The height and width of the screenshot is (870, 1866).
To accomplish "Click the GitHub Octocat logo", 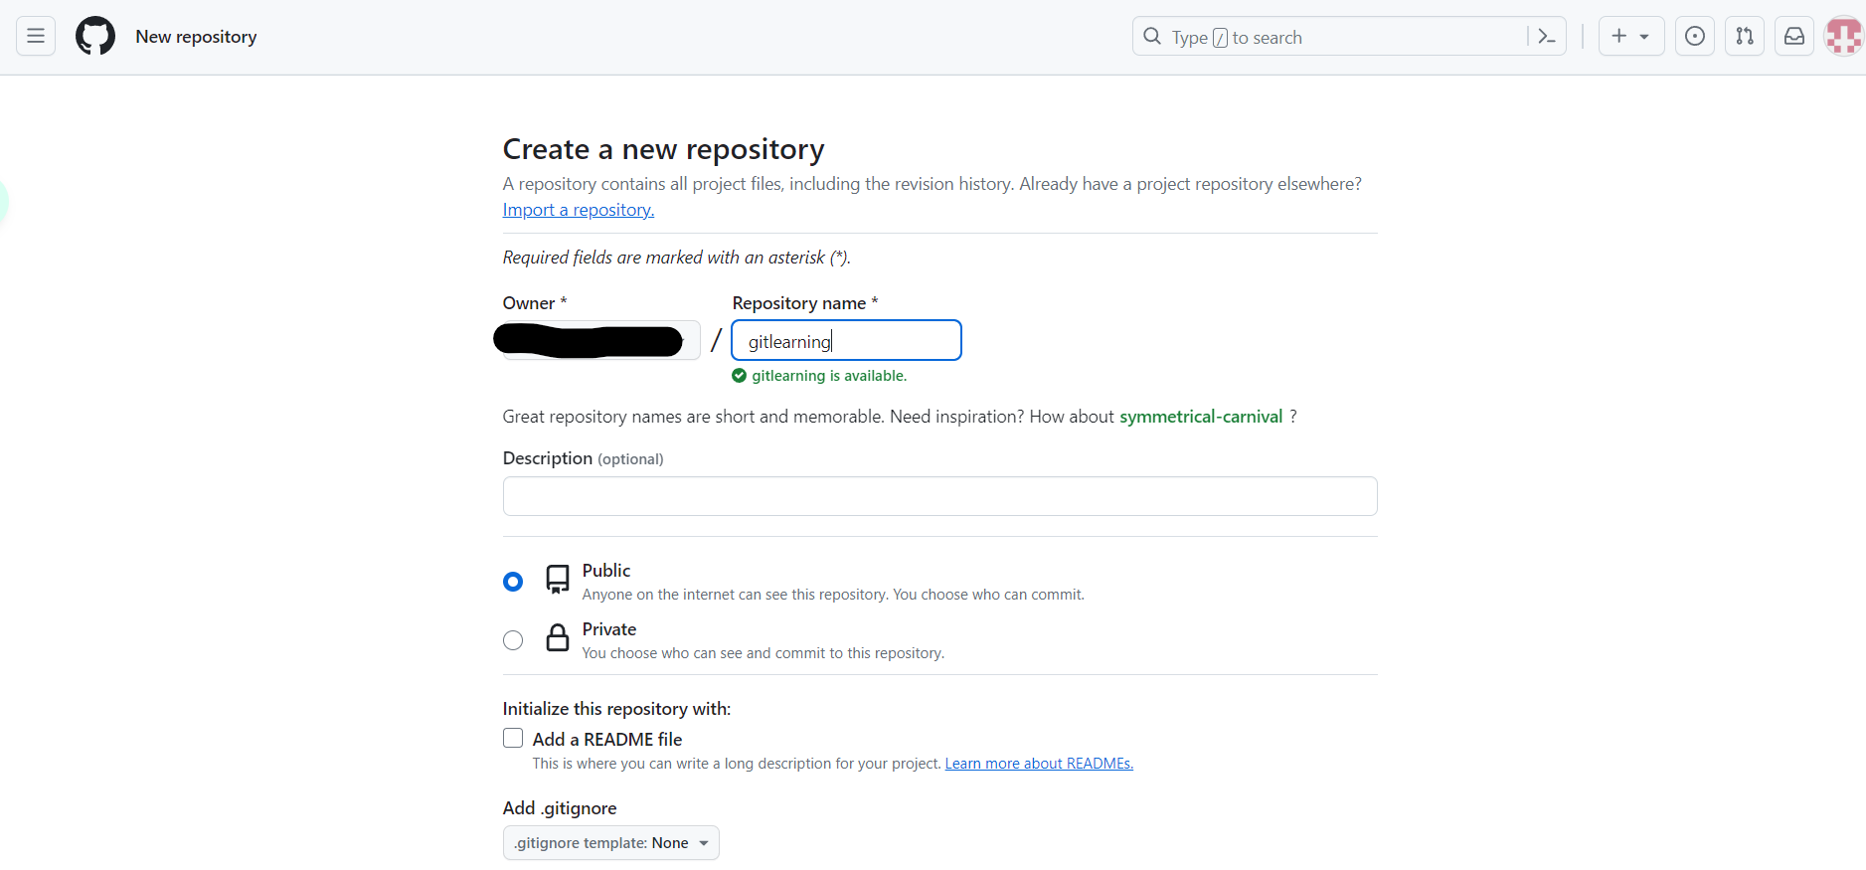I will [x=95, y=37].
